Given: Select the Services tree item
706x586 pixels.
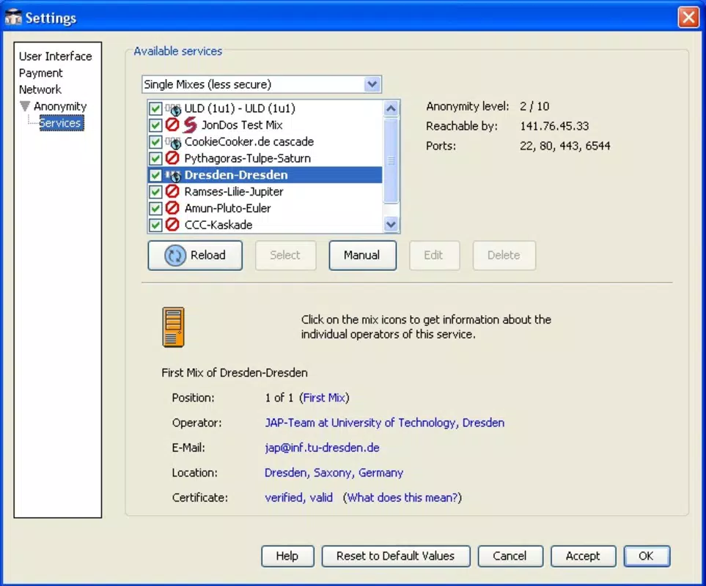Looking at the screenshot, I should pyautogui.click(x=61, y=123).
